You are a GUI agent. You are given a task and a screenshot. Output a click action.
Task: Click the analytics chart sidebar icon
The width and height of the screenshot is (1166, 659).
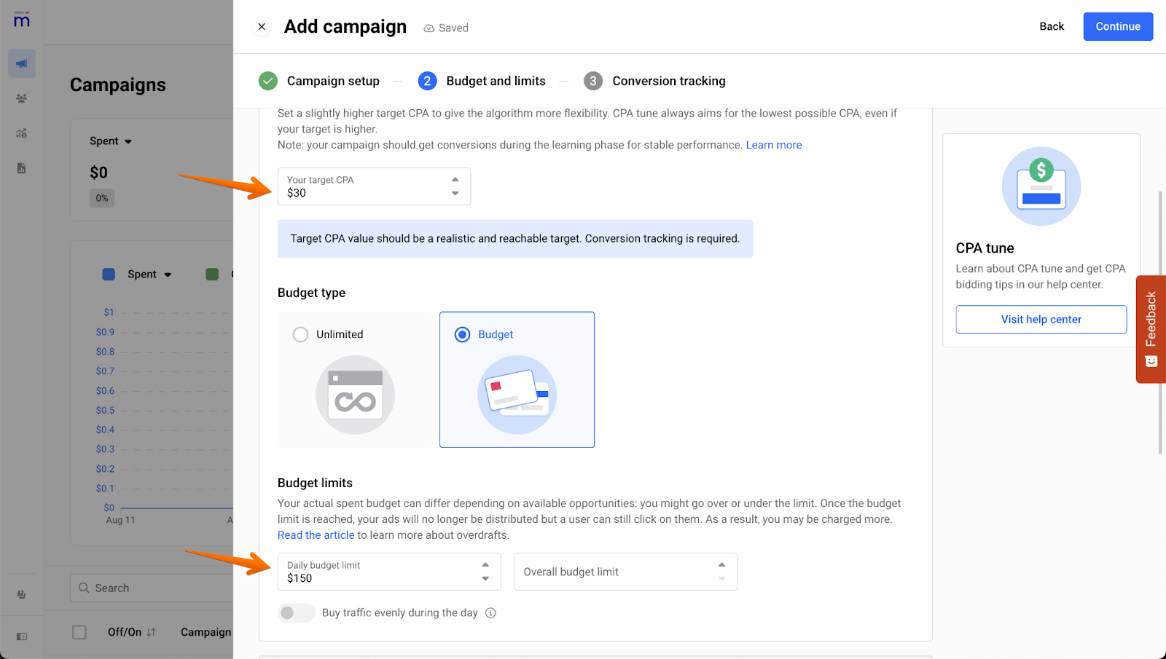coord(22,133)
